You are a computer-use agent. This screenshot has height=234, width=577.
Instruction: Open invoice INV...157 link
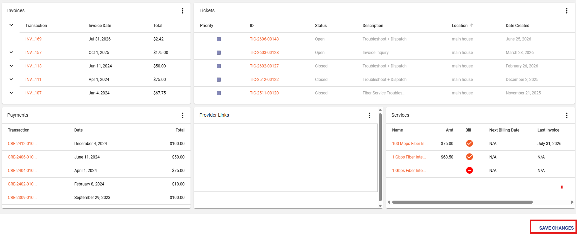tap(33, 53)
